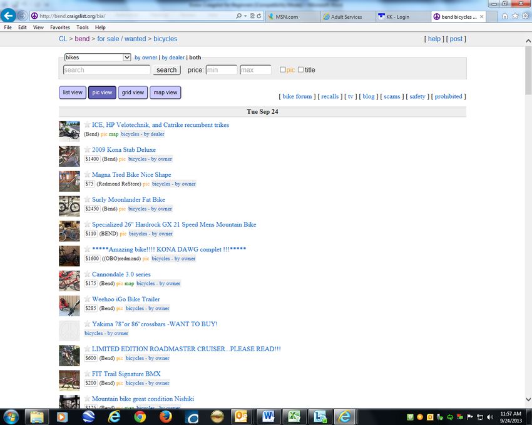The width and height of the screenshot is (532, 425).
Task: Open the Help menu
Action: click(100, 27)
